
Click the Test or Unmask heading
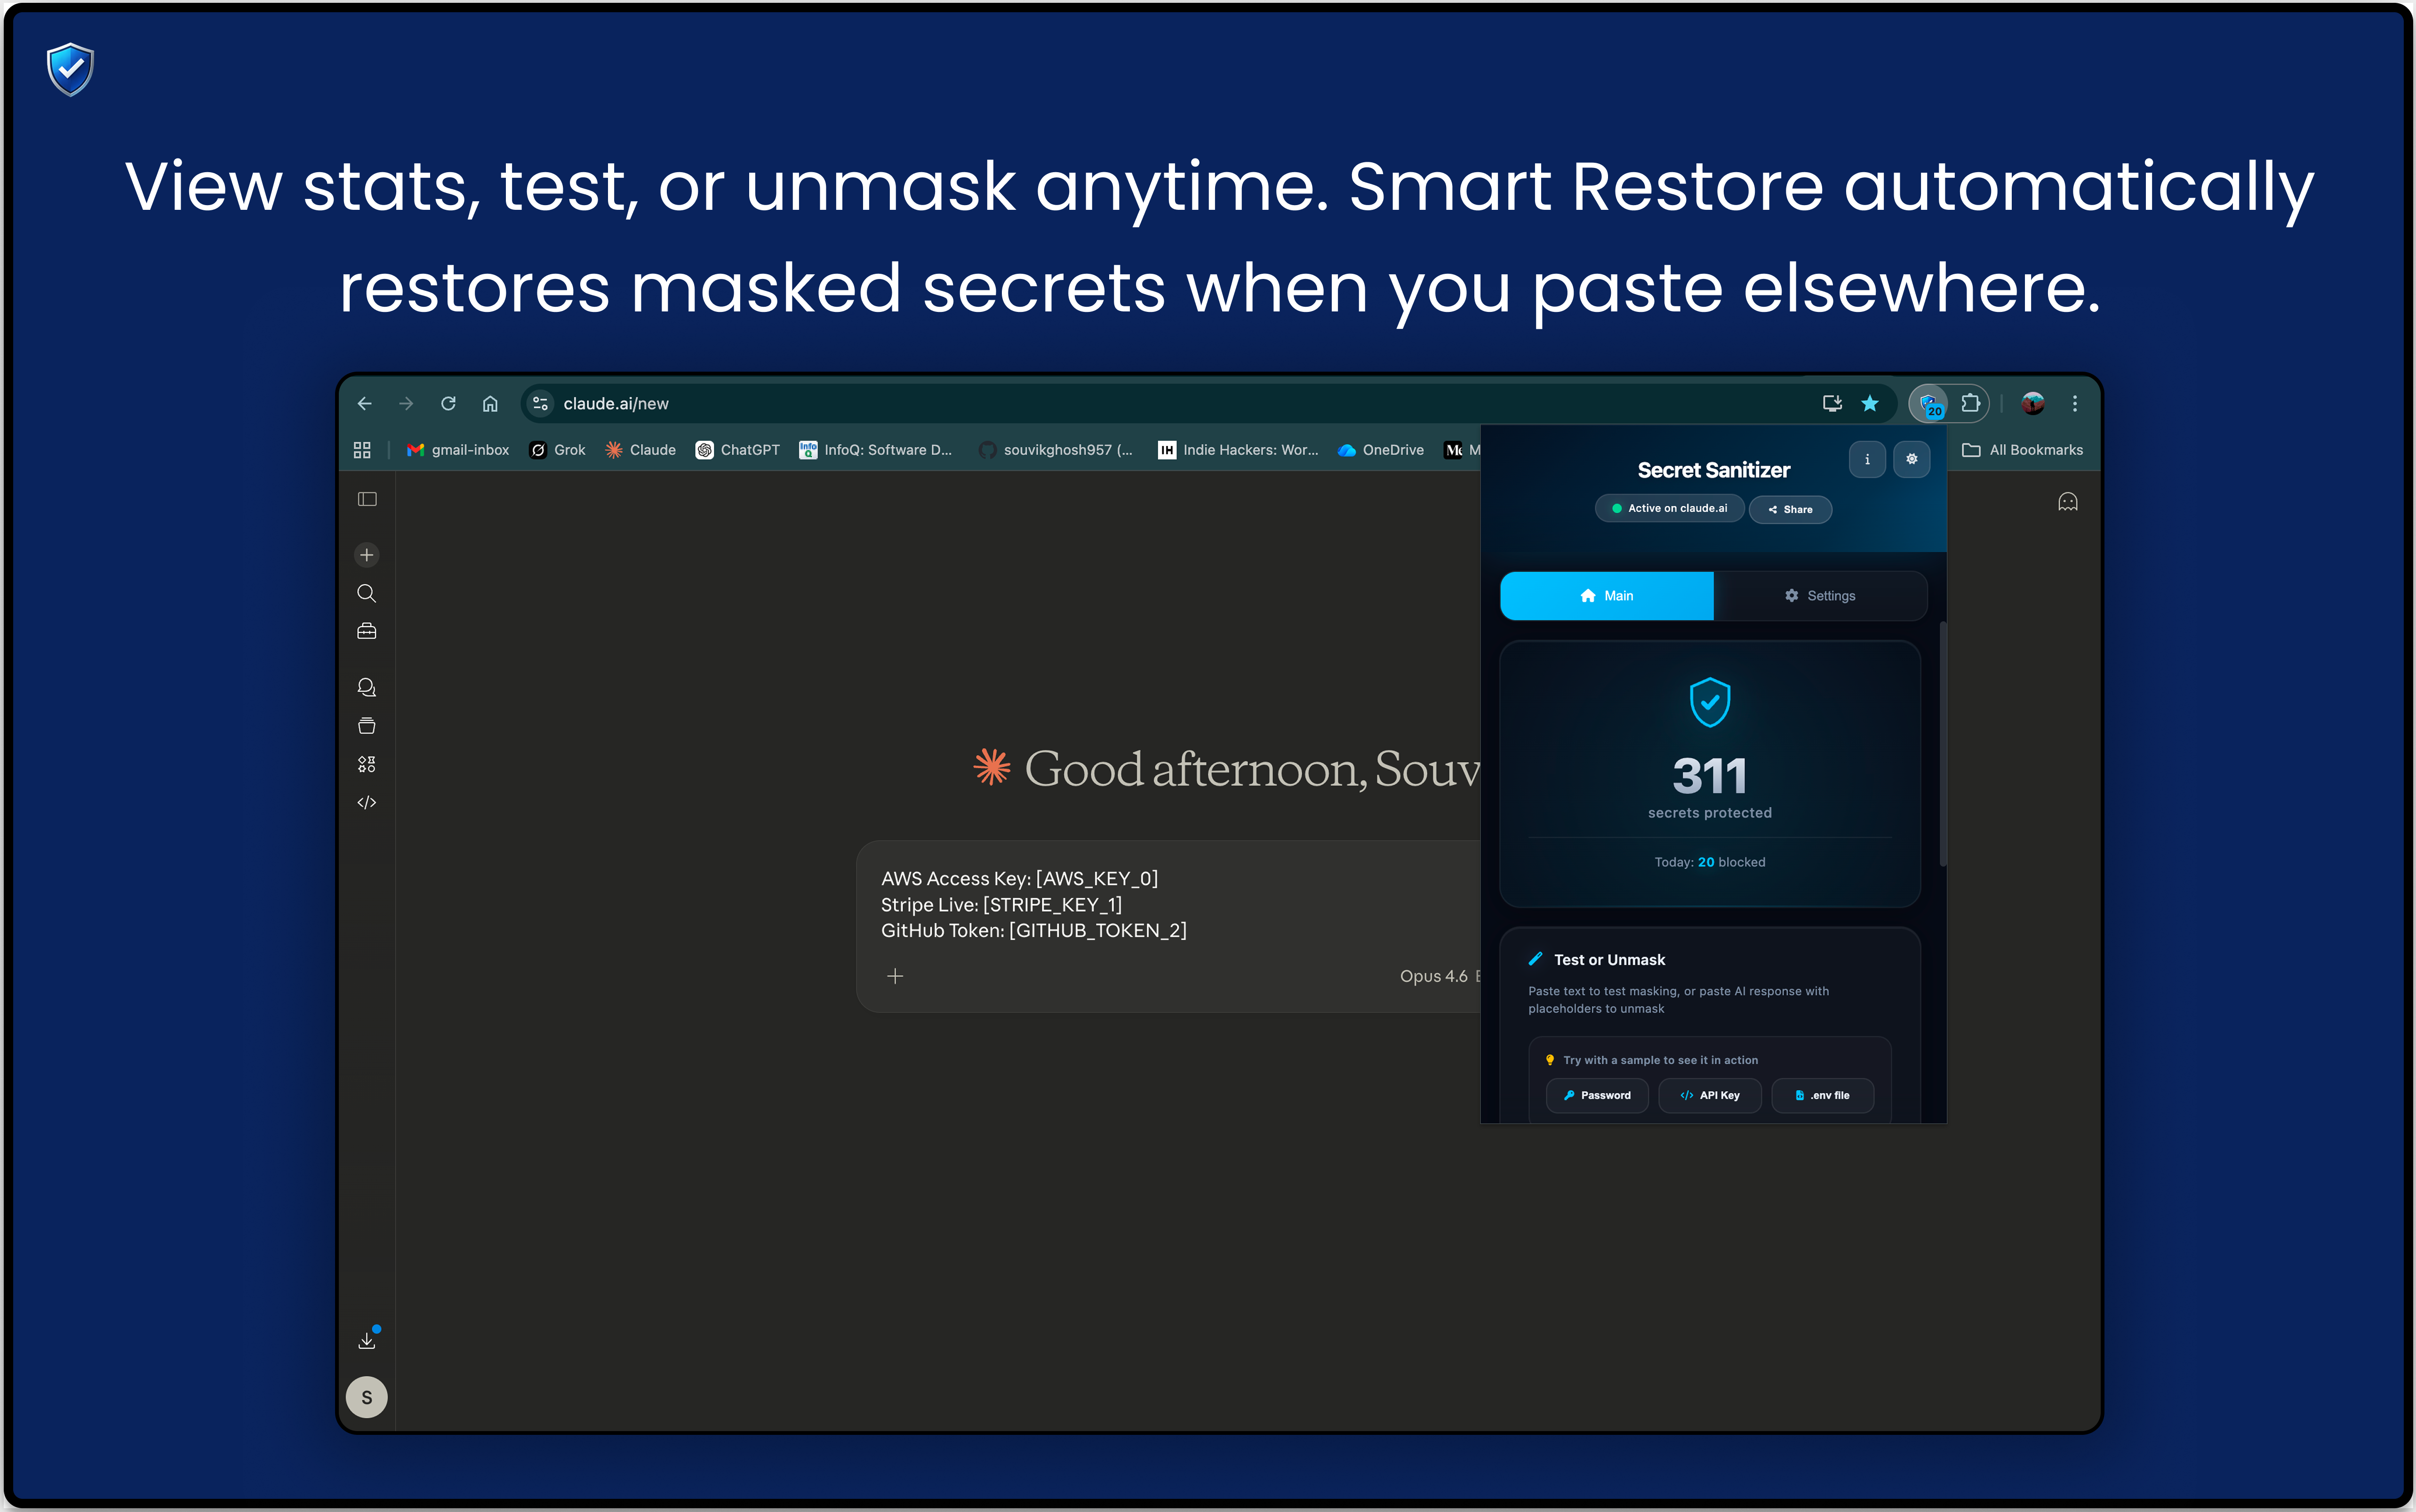point(1609,960)
